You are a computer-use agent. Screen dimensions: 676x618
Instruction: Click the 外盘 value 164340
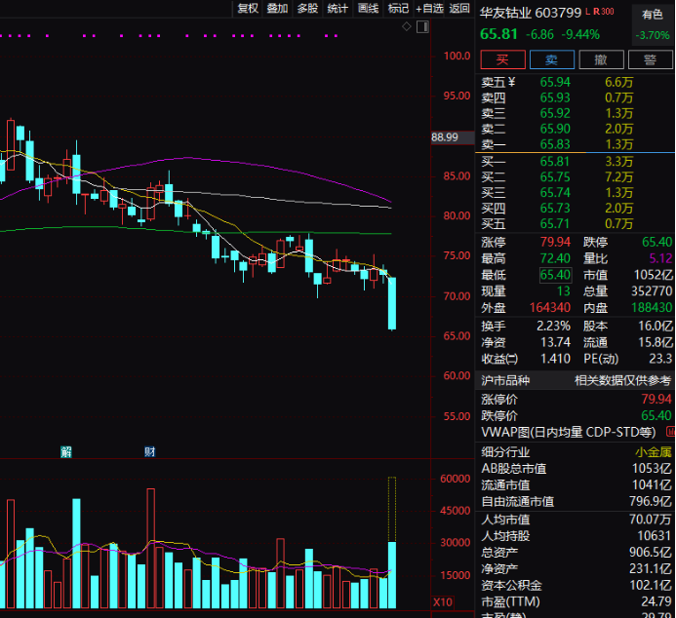(x=550, y=307)
